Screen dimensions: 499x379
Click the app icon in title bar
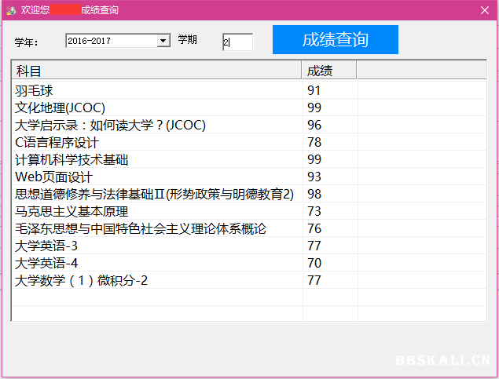11,9
